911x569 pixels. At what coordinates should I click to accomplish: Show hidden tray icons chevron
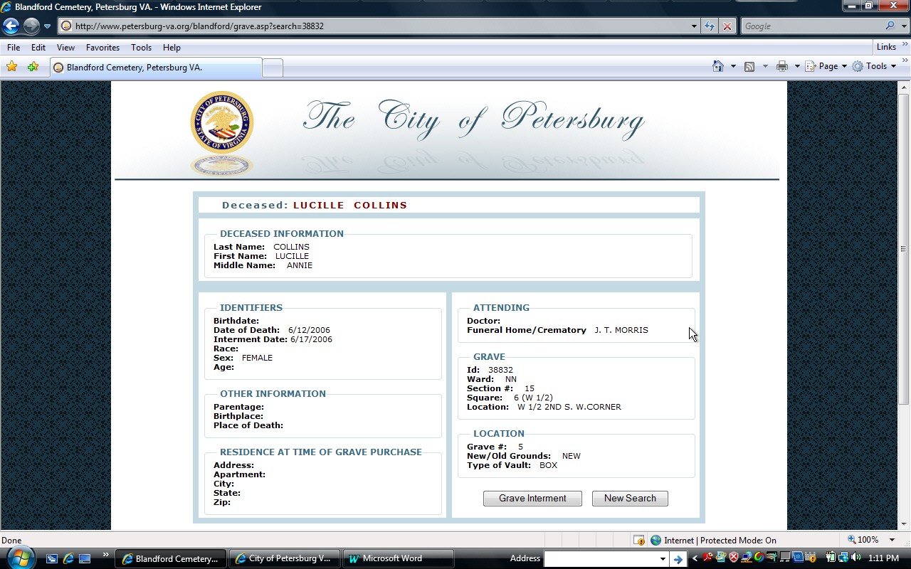click(695, 559)
